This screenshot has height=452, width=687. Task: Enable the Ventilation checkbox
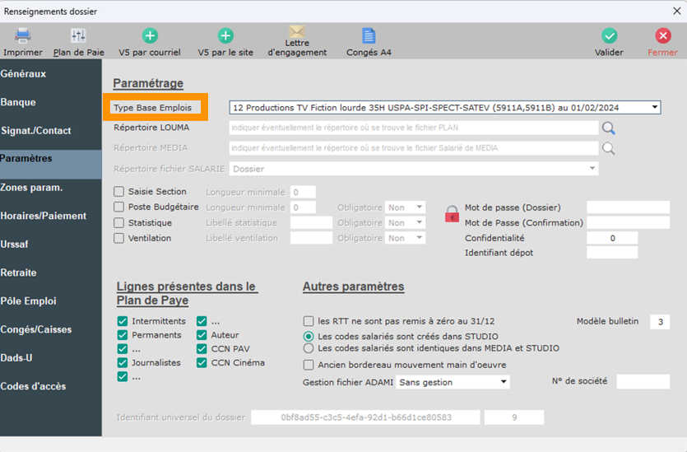(x=118, y=238)
